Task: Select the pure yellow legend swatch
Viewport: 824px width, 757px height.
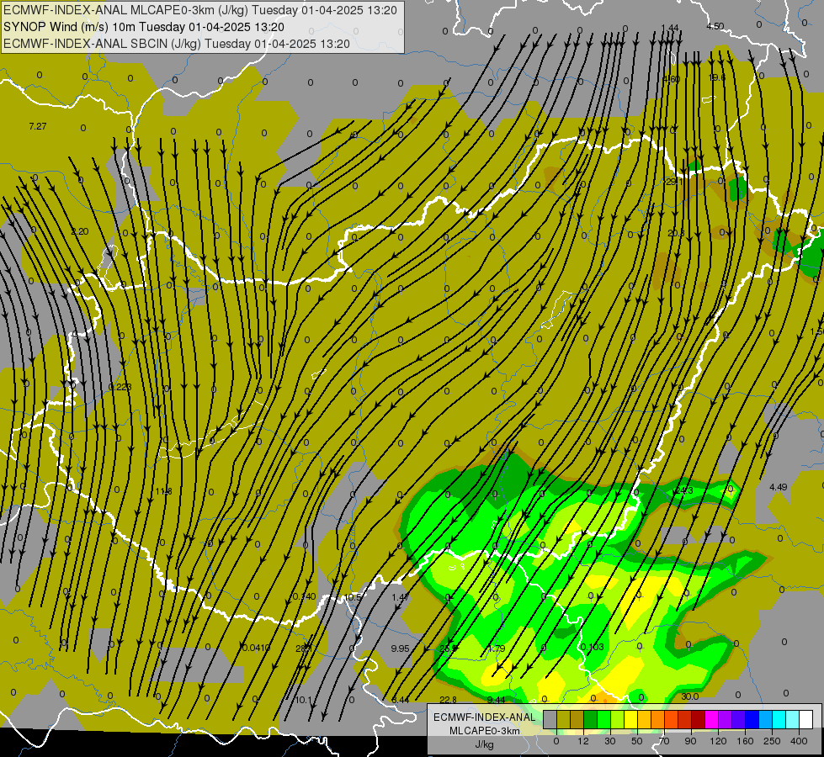Action: (630, 720)
